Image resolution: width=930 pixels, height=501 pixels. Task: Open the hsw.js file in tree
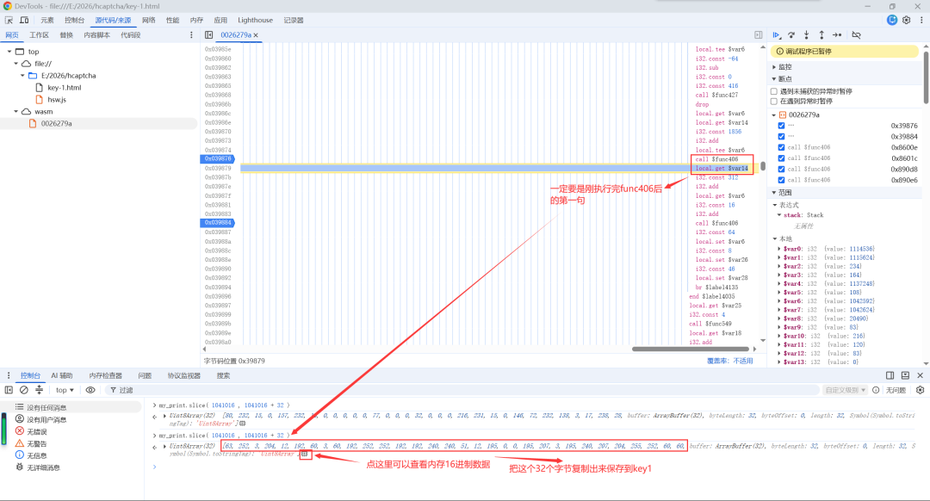(x=57, y=100)
